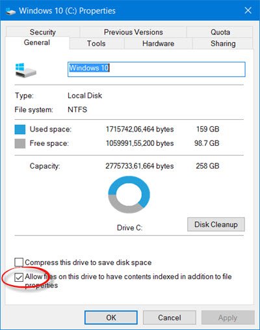Enable Compress this drive checkbox

[19, 262]
